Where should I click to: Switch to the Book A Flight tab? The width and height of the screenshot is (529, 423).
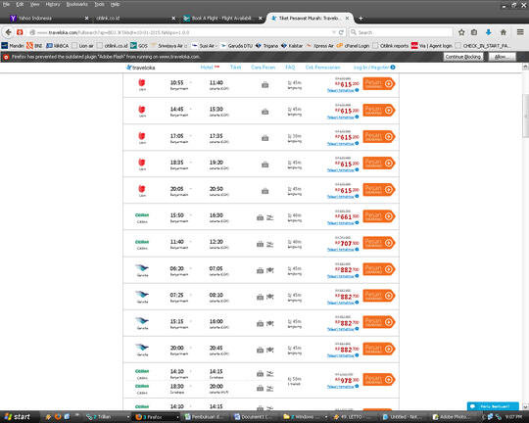(222, 19)
